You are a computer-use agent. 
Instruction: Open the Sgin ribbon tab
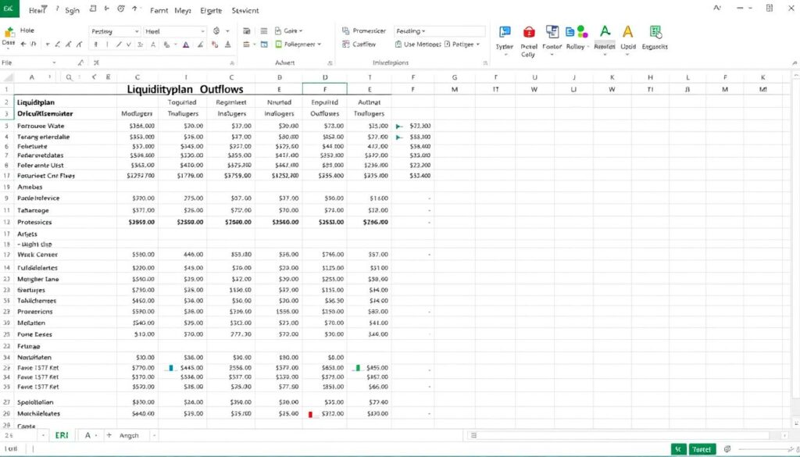[x=72, y=9]
